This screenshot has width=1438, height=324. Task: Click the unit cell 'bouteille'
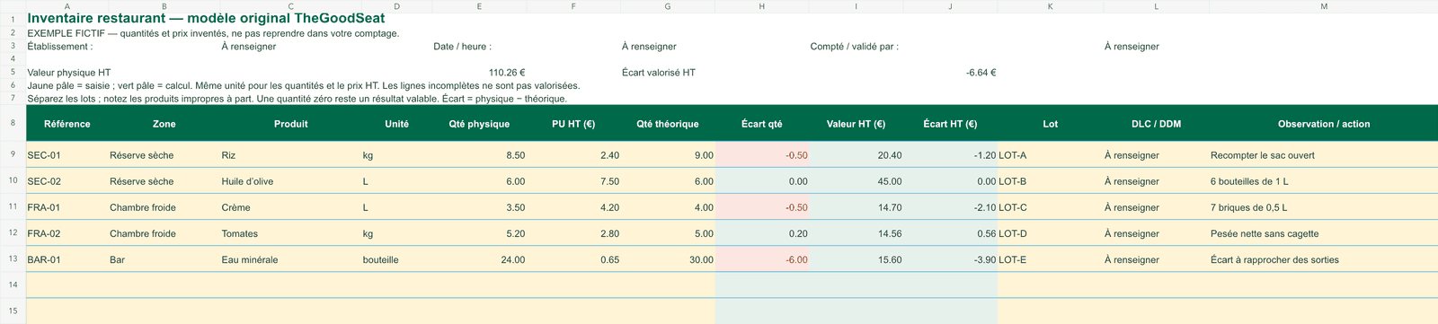point(396,259)
